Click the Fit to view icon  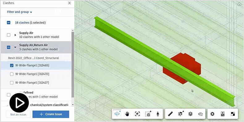(137, 114)
